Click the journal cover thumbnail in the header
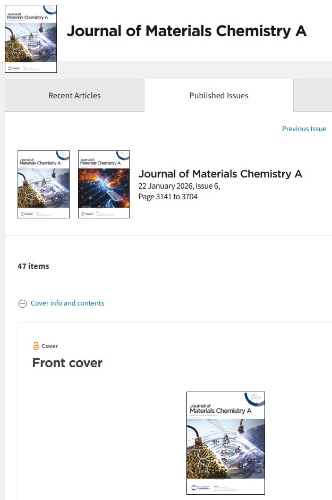The height and width of the screenshot is (500, 332). (30, 39)
